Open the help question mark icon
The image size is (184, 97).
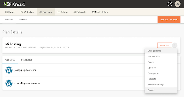[170, 4]
